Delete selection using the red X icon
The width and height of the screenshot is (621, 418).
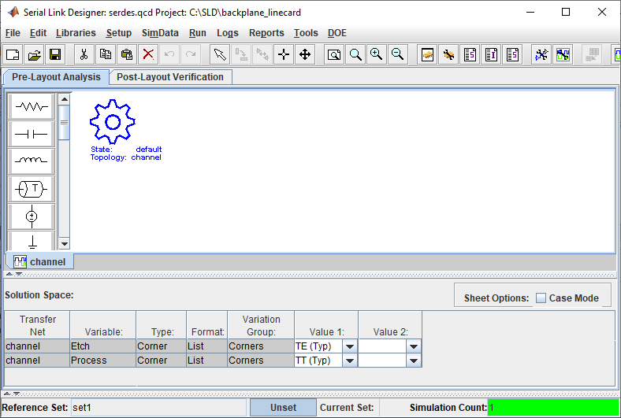(148, 54)
